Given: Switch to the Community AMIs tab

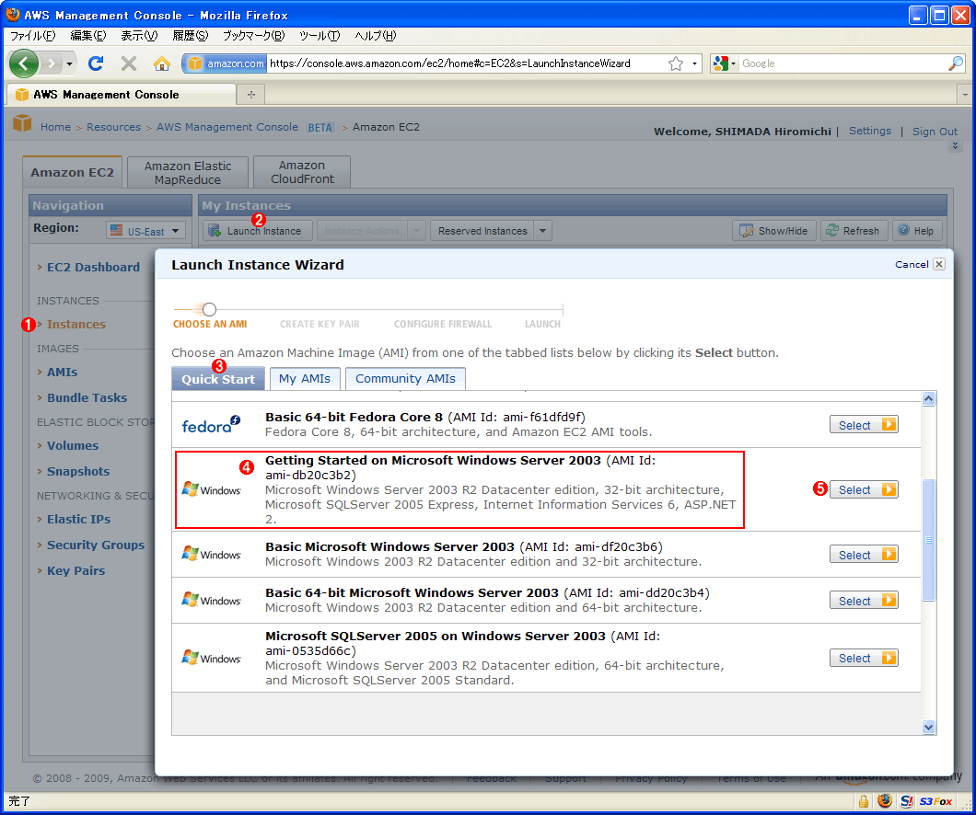Looking at the screenshot, I should 405,379.
